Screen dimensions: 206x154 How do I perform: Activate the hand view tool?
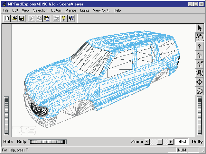(x=200, y=38)
